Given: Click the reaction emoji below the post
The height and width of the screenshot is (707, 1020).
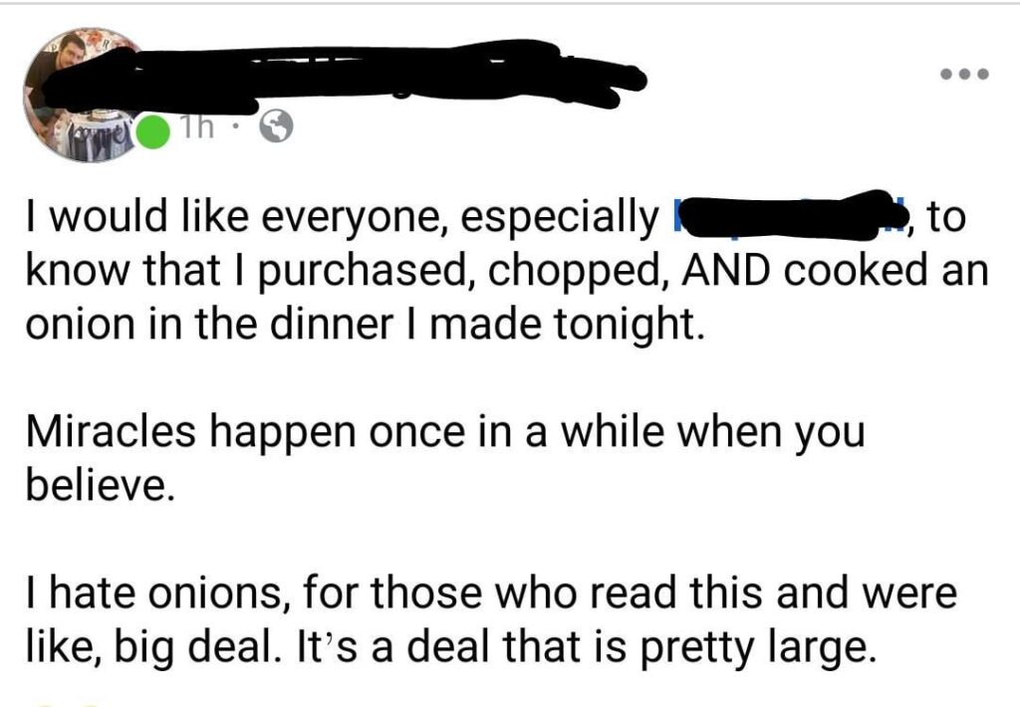Looking at the screenshot, I should point(45,702).
